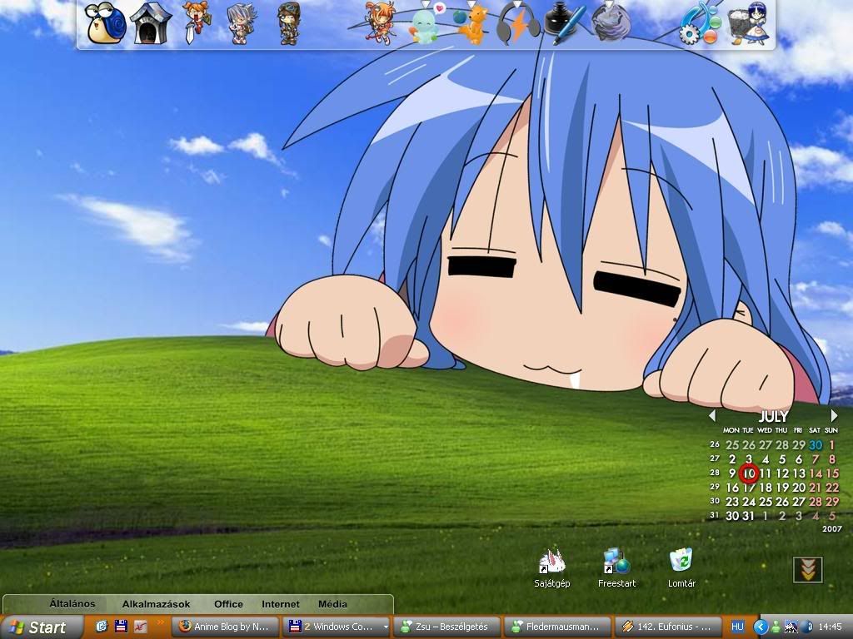The width and height of the screenshot is (853, 639).
Task: Click the JULY month header
Action: coord(773,417)
